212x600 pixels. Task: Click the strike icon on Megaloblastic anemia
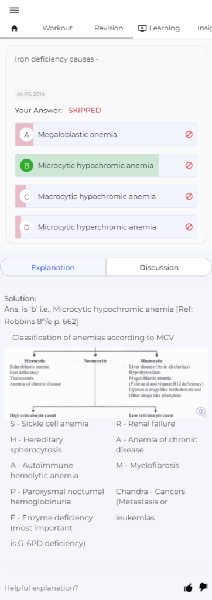[x=189, y=134]
